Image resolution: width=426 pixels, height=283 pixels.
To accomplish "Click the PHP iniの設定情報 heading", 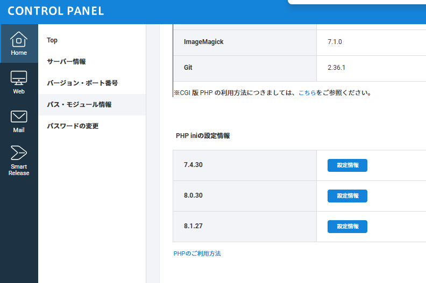I will pos(203,136).
